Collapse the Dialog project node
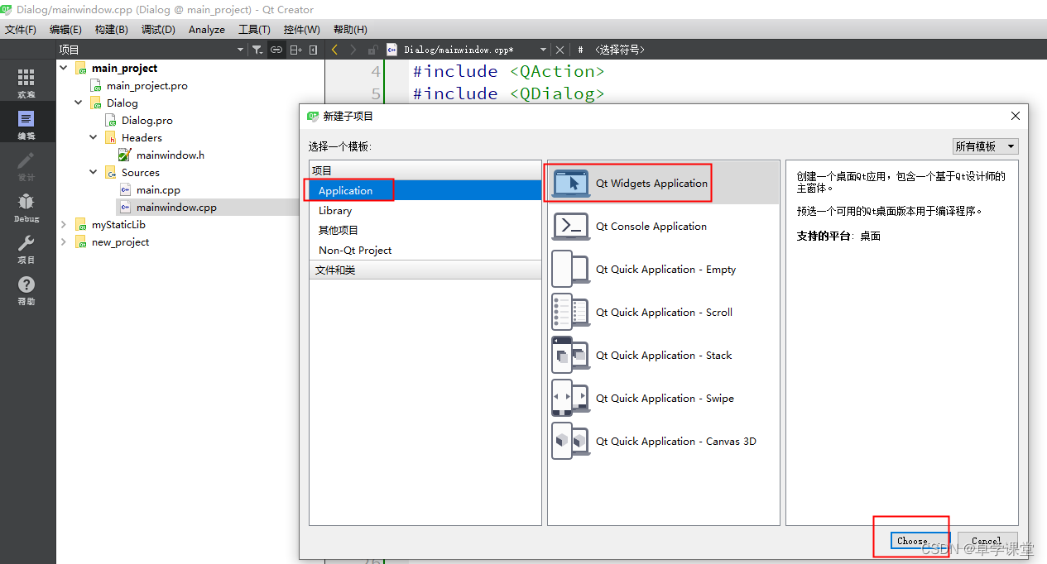The width and height of the screenshot is (1047, 564). point(79,103)
